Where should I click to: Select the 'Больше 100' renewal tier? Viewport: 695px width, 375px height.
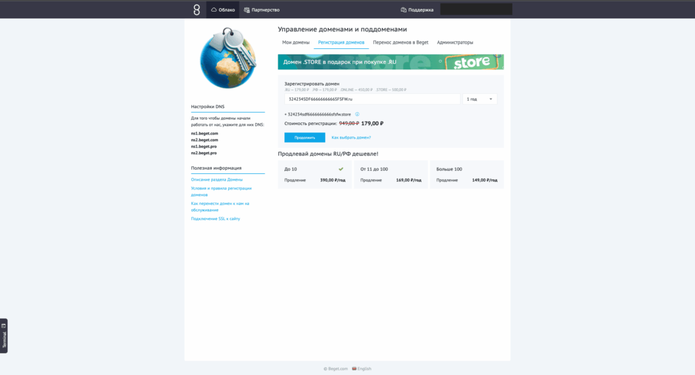click(466, 175)
